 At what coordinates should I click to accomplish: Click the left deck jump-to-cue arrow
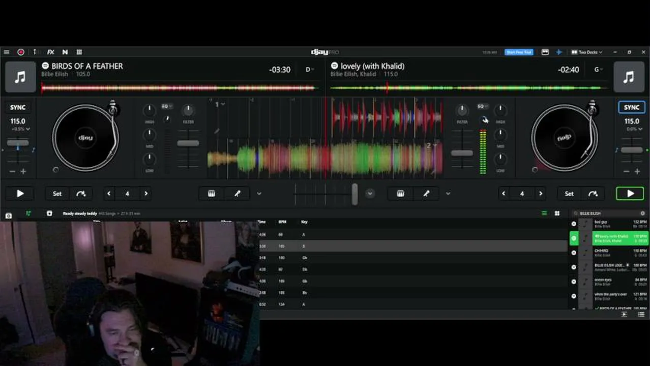81,194
